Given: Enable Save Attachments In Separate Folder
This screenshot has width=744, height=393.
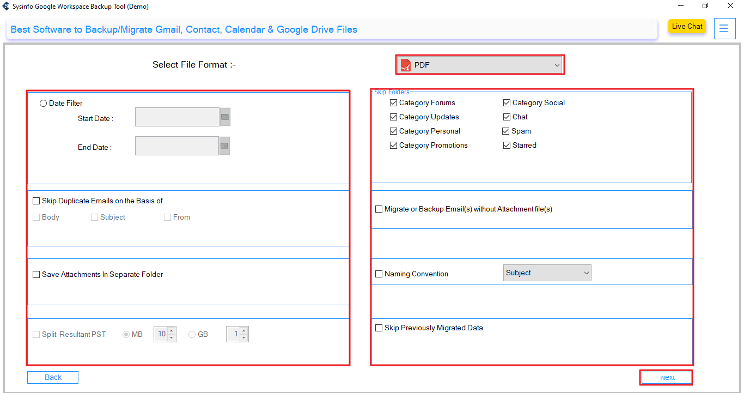Looking at the screenshot, I should pyautogui.click(x=36, y=275).
